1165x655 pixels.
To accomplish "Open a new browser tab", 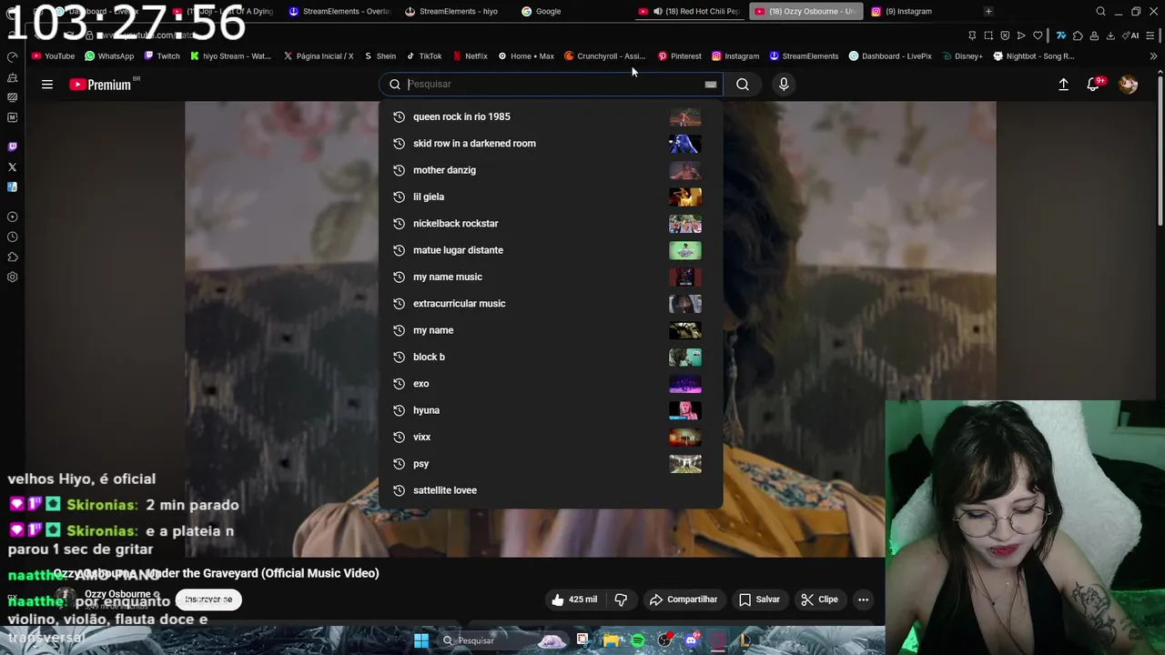I will (988, 11).
